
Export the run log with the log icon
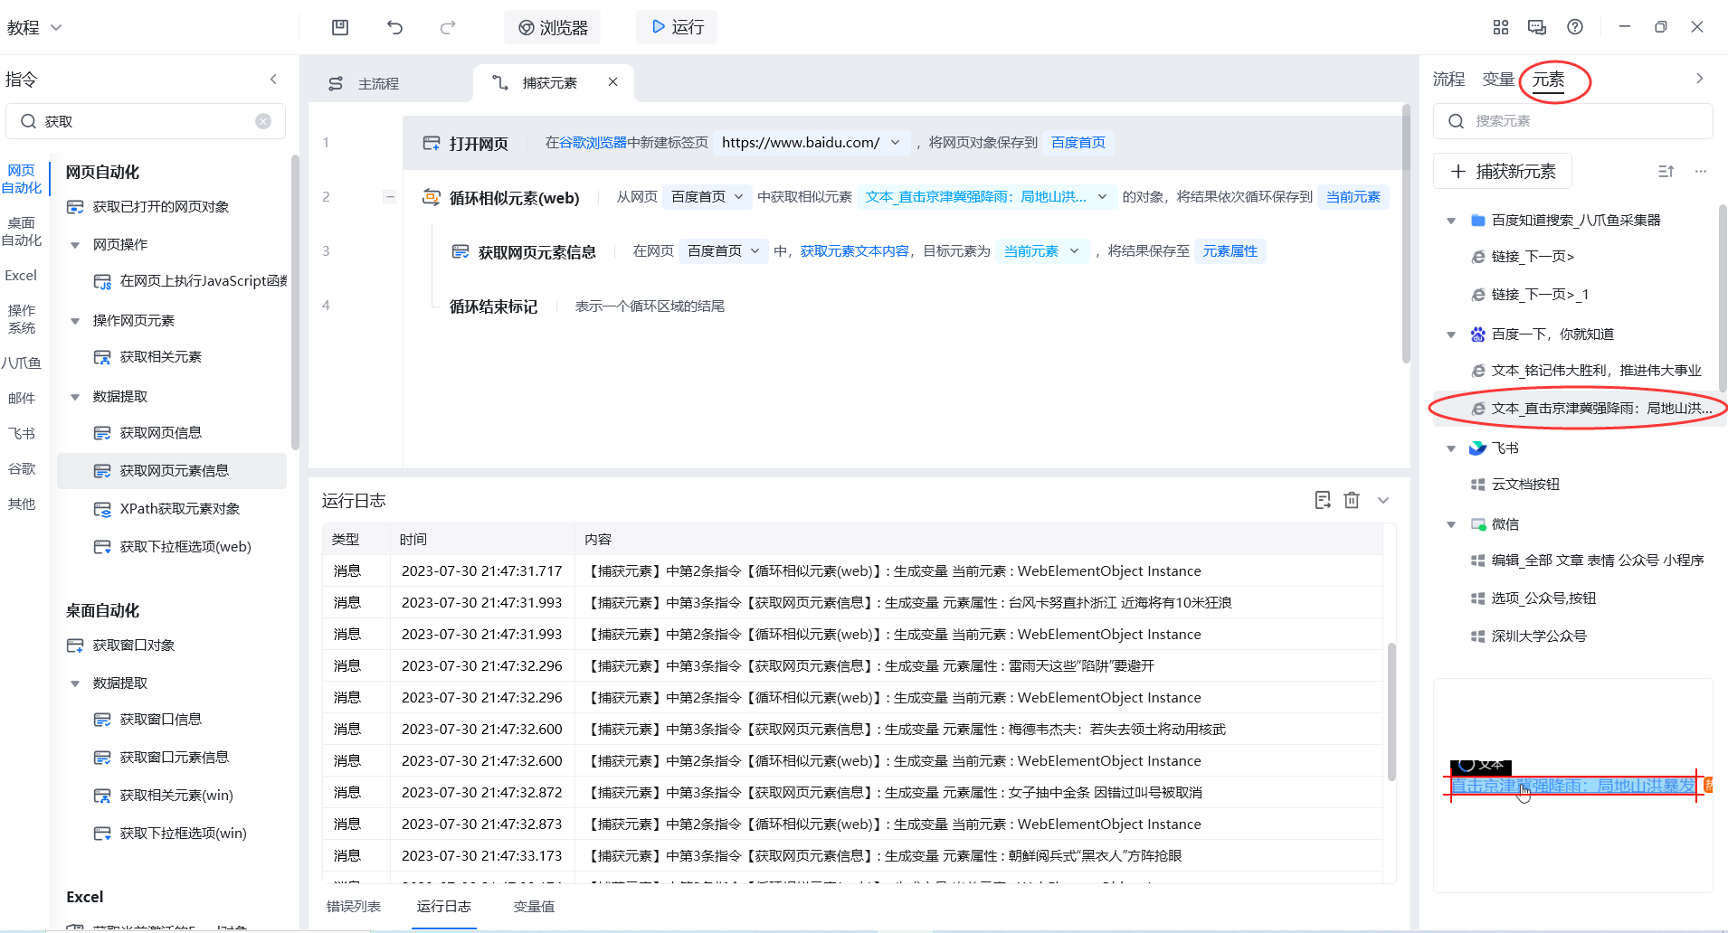pos(1323,500)
